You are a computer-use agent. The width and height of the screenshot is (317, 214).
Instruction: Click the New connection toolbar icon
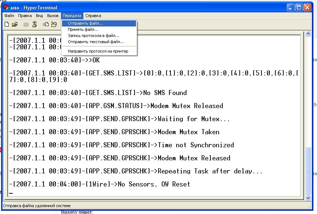(x=7, y=24)
